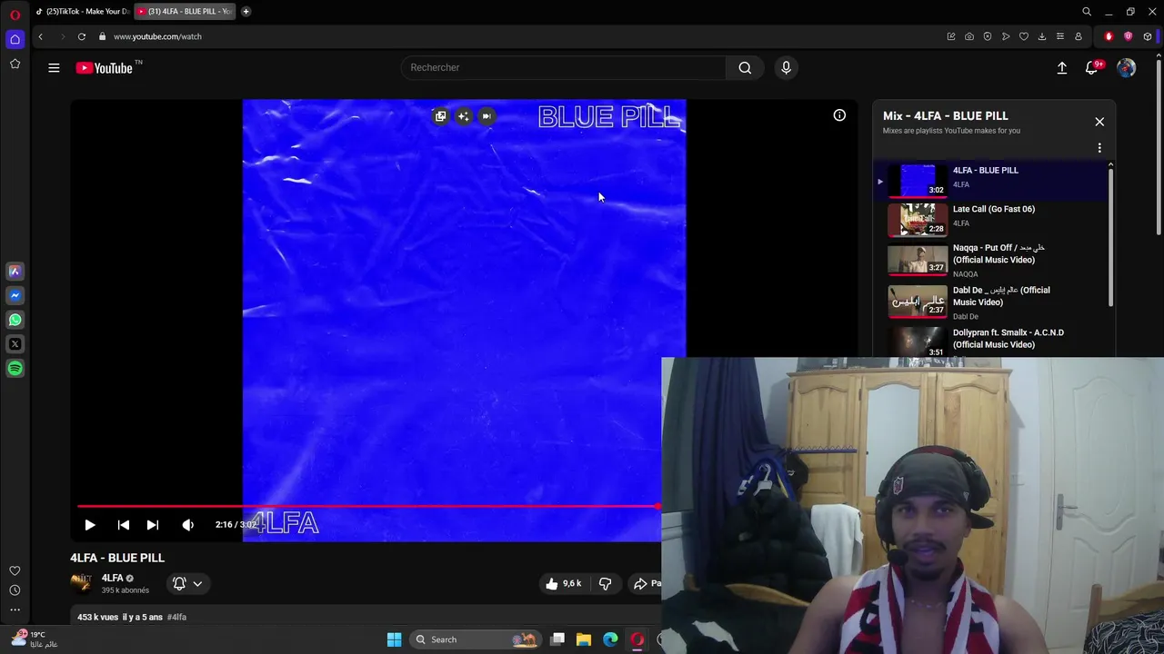This screenshot has height=654, width=1164.
Task: Open Aria AI in Opera sidebar
Action: [x=15, y=271]
